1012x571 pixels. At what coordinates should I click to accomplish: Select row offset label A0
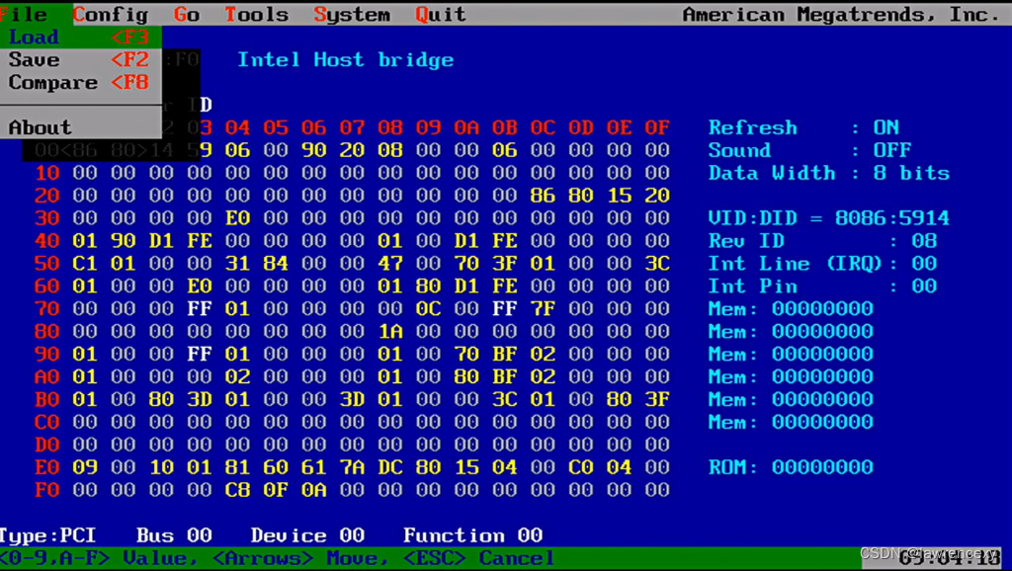click(x=47, y=376)
